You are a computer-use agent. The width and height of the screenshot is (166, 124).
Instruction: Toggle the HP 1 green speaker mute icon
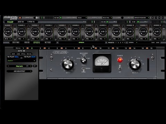[108, 22]
